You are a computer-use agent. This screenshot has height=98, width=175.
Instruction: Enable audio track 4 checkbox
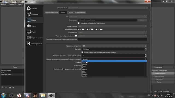[x=92, y=29]
